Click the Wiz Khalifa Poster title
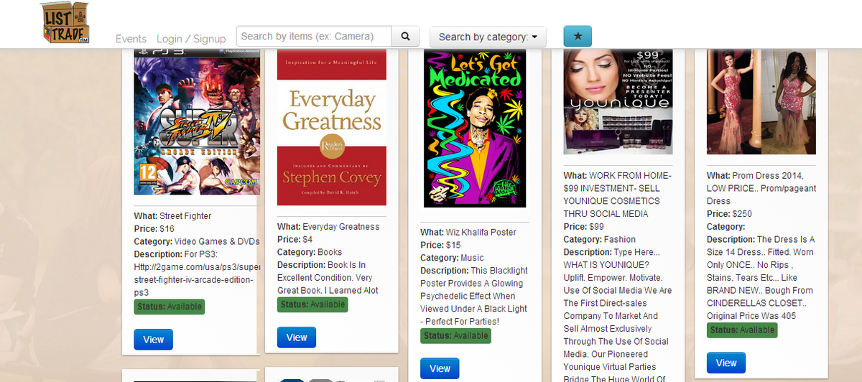This screenshot has width=862, height=382. click(x=481, y=233)
